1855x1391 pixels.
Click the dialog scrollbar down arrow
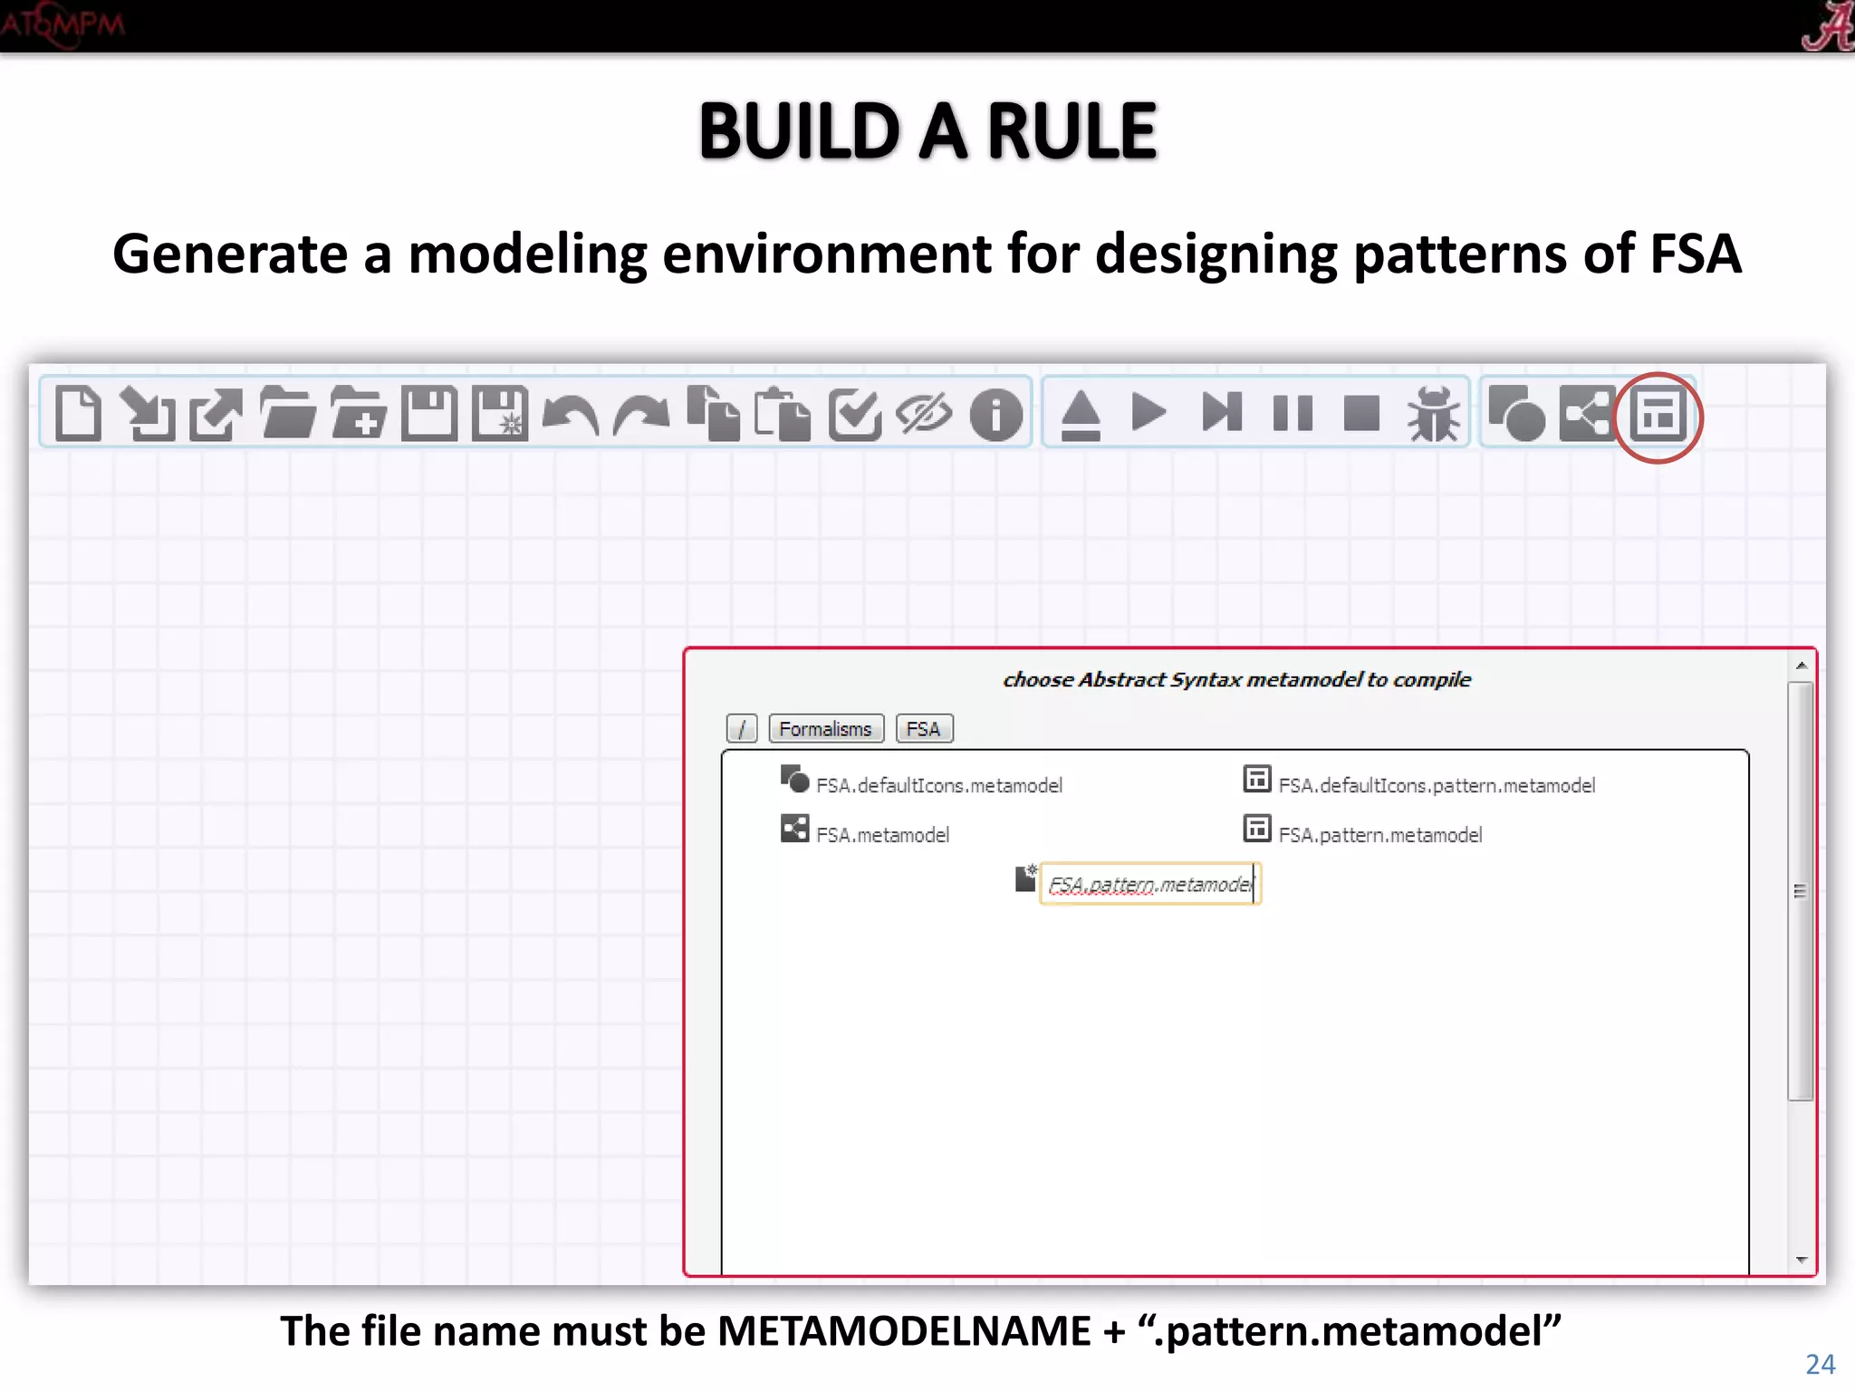coord(1802,1260)
